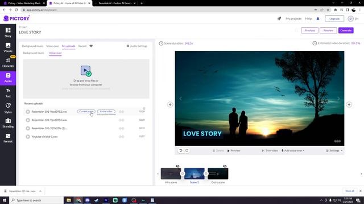This screenshot has width=364, height=204.
Task: Delete the upload using trash icon
Action: (x=144, y=108)
